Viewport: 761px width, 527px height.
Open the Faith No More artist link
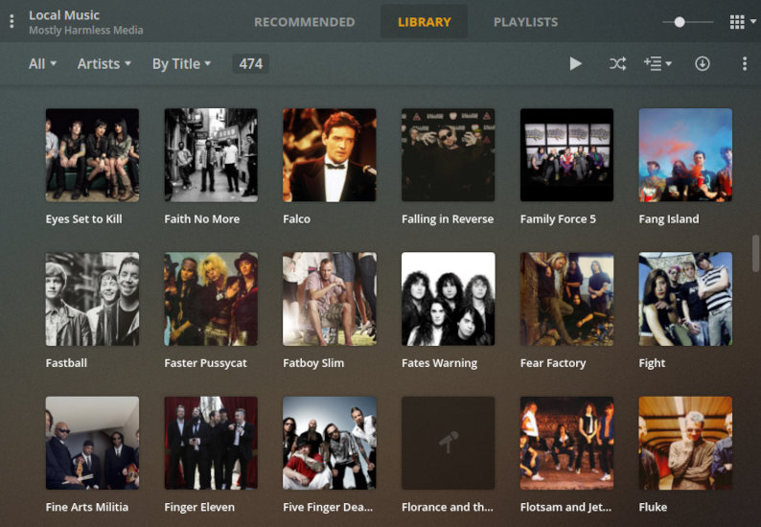pyautogui.click(x=201, y=219)
